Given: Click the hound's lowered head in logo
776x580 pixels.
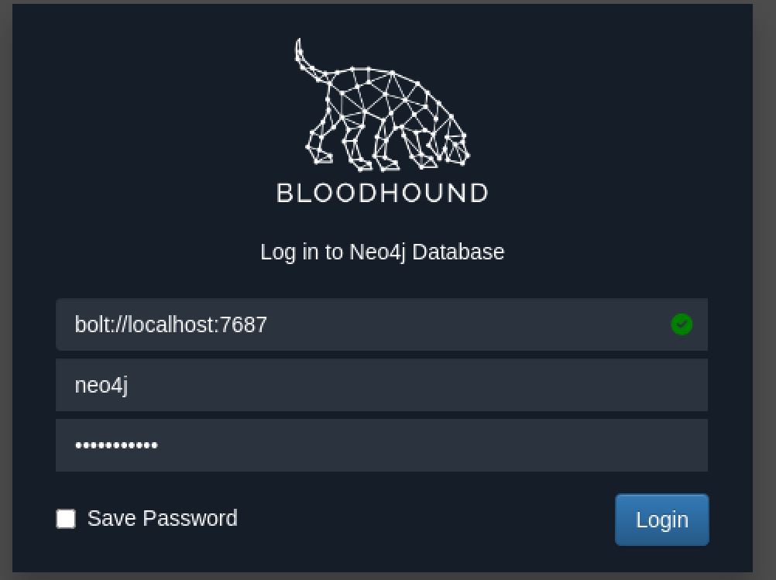Looking at the screenshot, I should 455,147.
